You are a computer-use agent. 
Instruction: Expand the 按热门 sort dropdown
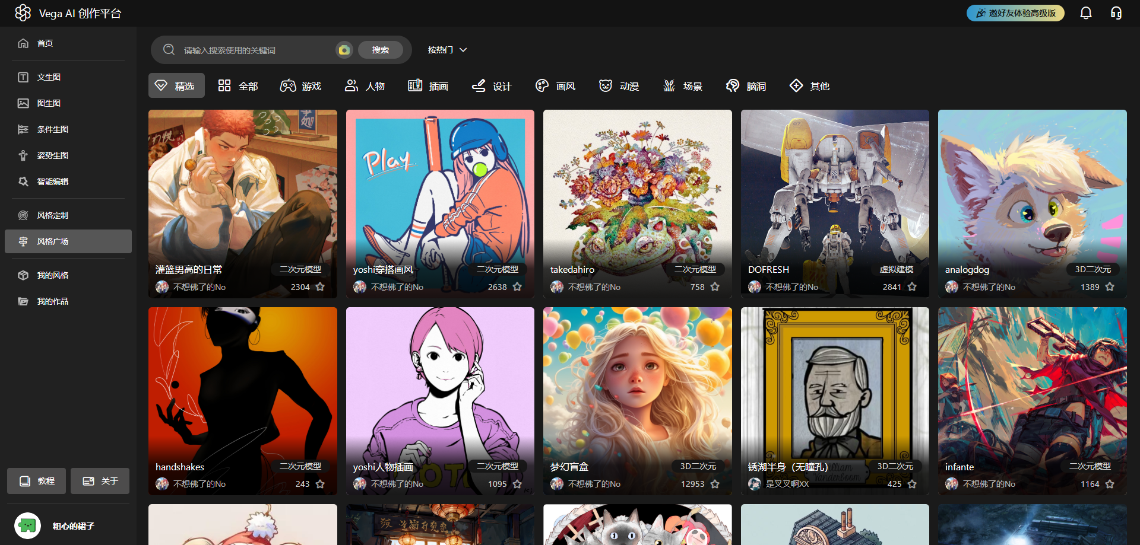[447, 50]
